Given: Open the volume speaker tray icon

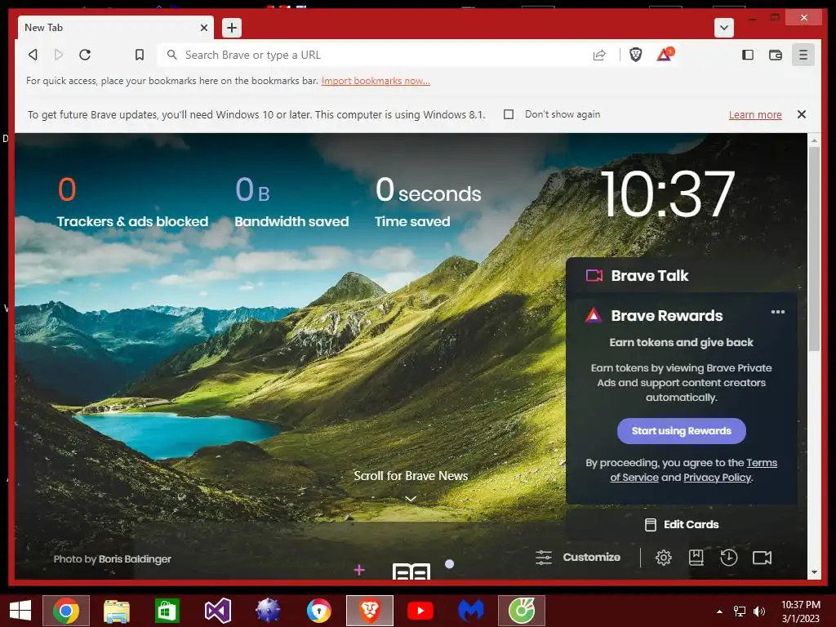Looking at the screenshot, I should [758, 611].
